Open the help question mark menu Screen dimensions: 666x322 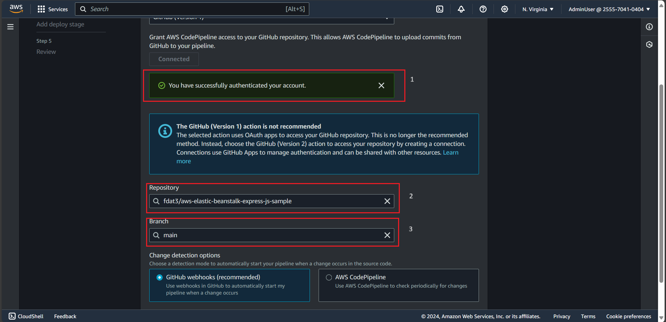point(483,9)
